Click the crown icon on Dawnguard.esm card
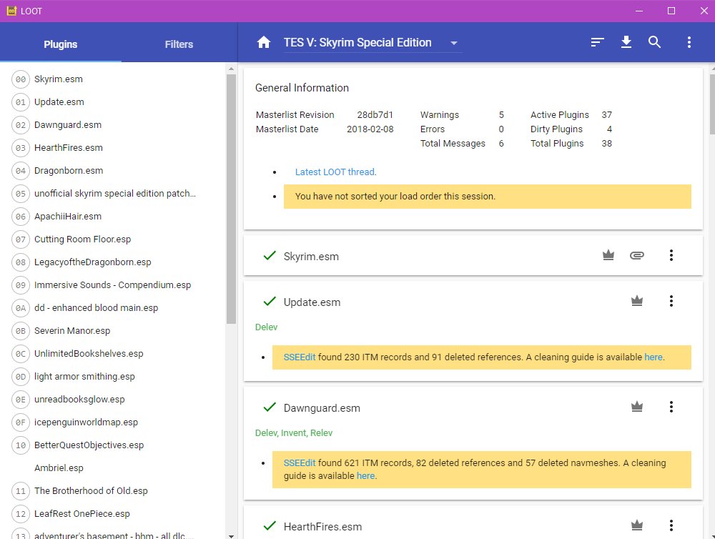 pyautogui.click(x=637, y=407)
